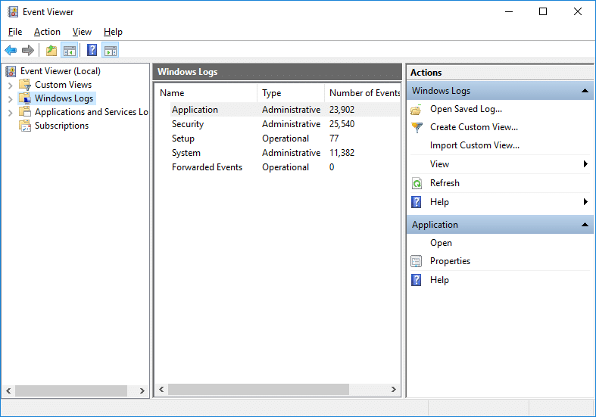Select Subscriptions in the console tree

61,126
